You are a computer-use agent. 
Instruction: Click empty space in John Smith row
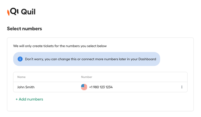146,87
